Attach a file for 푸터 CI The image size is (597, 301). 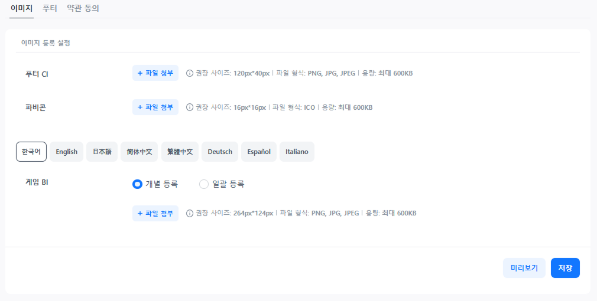(155, 73)
